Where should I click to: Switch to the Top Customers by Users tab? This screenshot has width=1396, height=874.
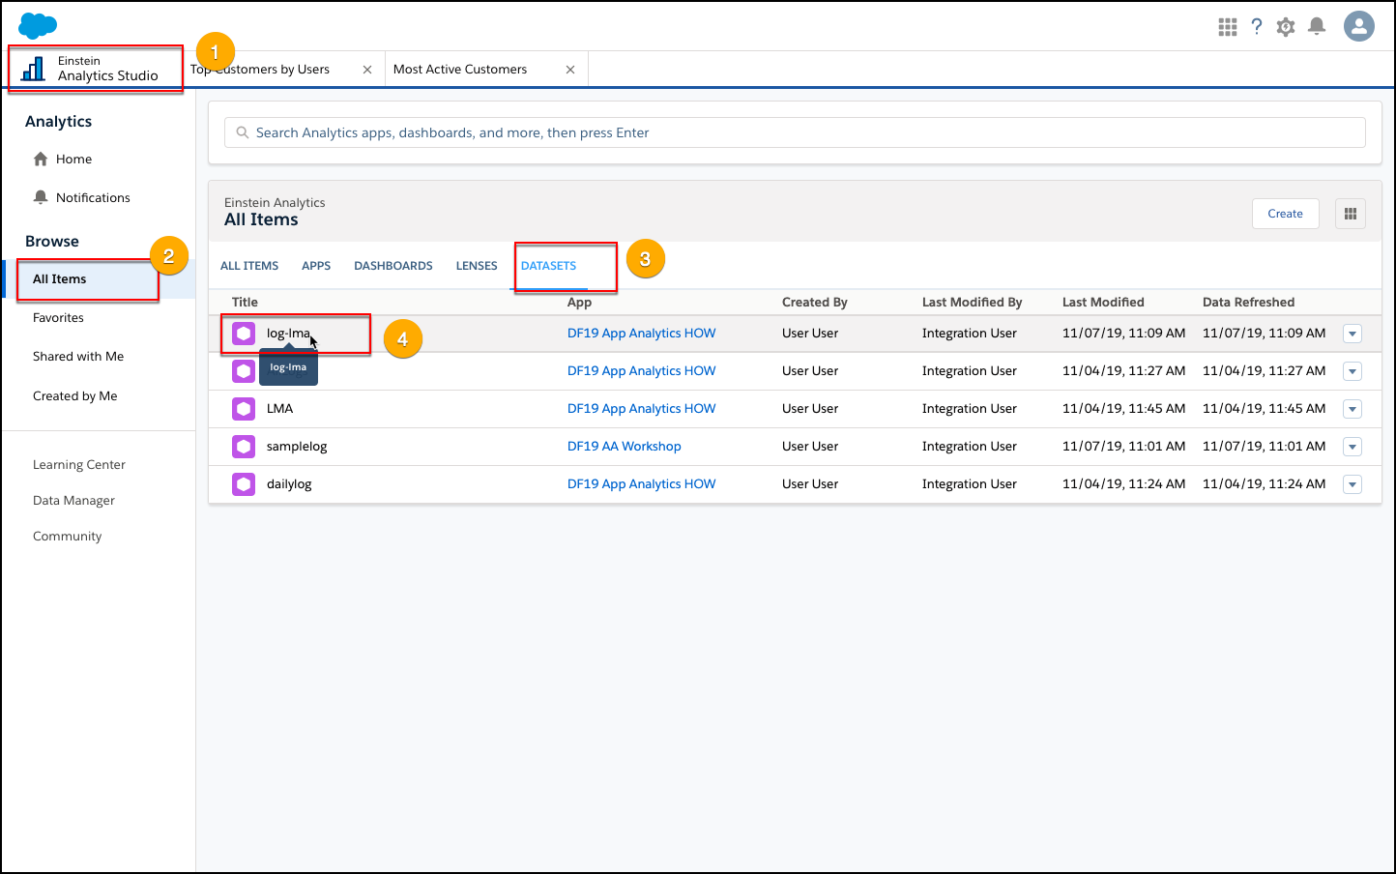[x=260, y=70]
